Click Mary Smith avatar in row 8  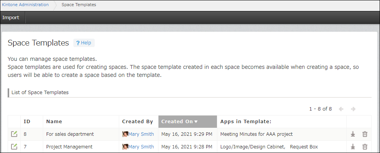point(125,134)
